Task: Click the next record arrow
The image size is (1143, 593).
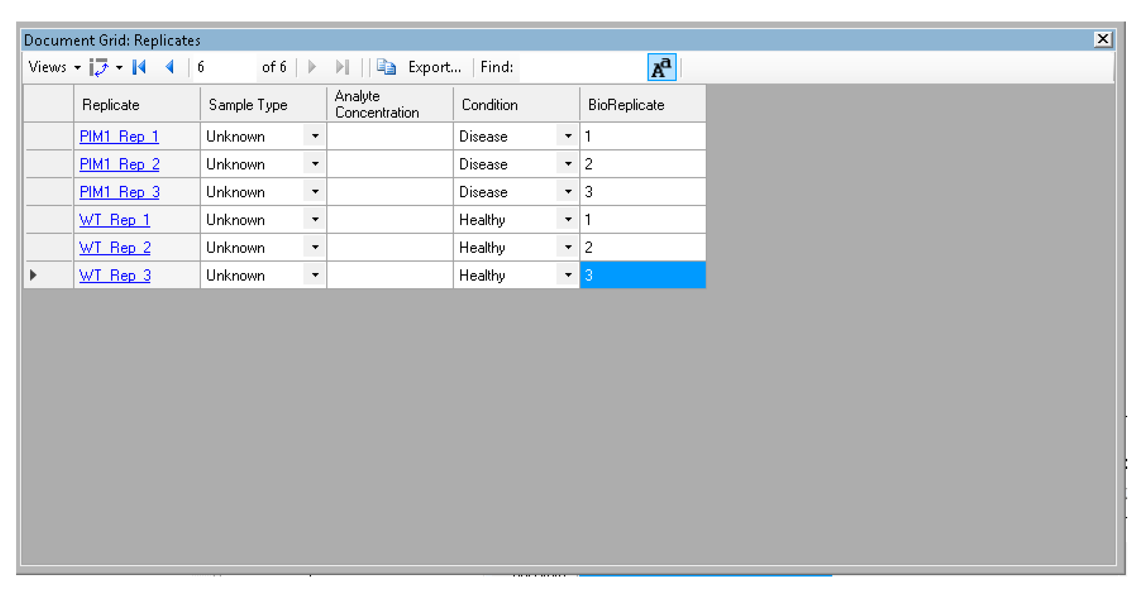Action: [312, 67]
